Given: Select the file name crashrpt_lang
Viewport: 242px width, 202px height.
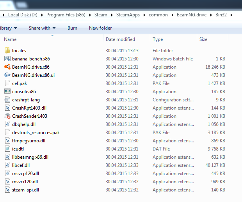Looking at the screenshot, I should [x=26, y=100].
